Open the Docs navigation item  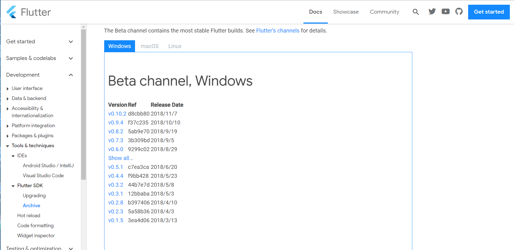tap(316, 12)
